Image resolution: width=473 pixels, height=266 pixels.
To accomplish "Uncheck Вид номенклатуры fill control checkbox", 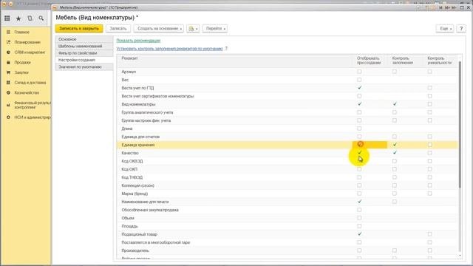I will coord(395,104).
